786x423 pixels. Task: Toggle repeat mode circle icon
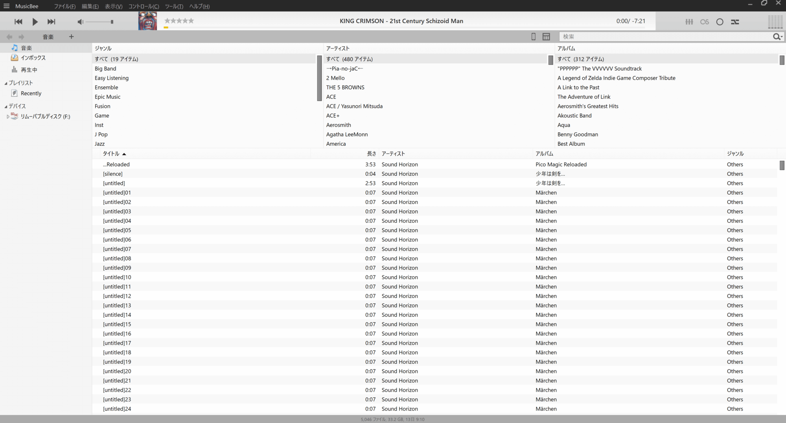(x=720, y=22)
